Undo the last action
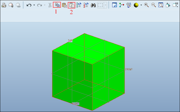Viewport: 180px width, 112px height. click(x=29, y=5)
